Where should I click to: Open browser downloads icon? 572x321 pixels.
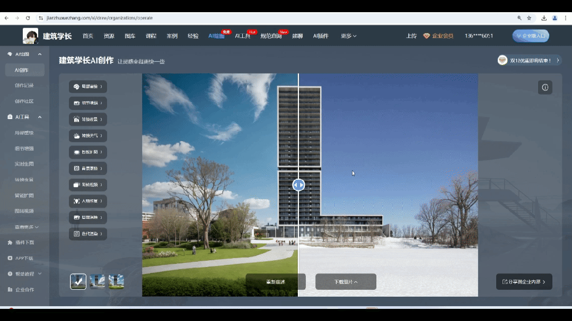[x=544, y=18]
